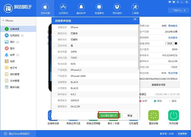The height and width of the screenshot is (137, 191).
Task: Click the 16GB capacity box
Action: tap(169, 43)
